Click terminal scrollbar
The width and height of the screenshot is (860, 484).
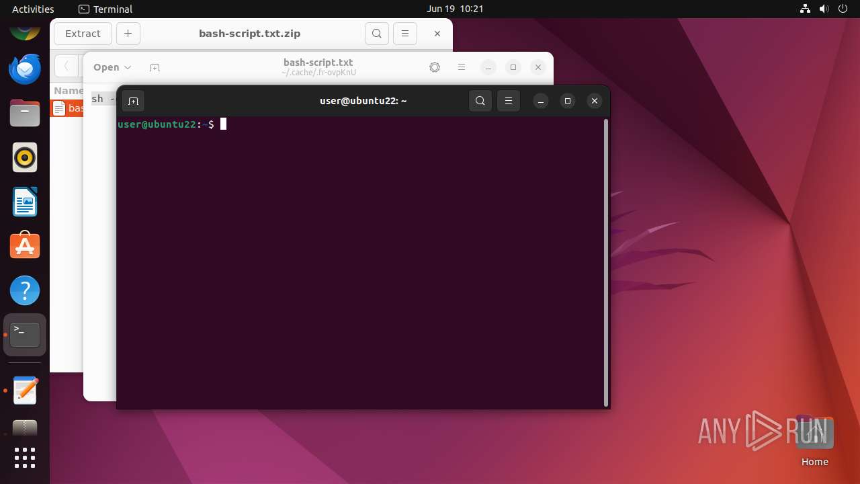pos(606,263)
